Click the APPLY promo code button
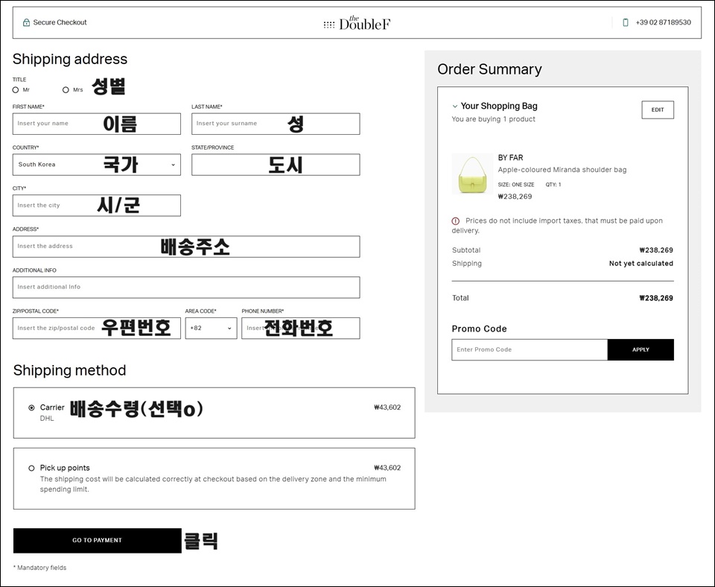The image size is (715, 587). click(x=641, y=350)
